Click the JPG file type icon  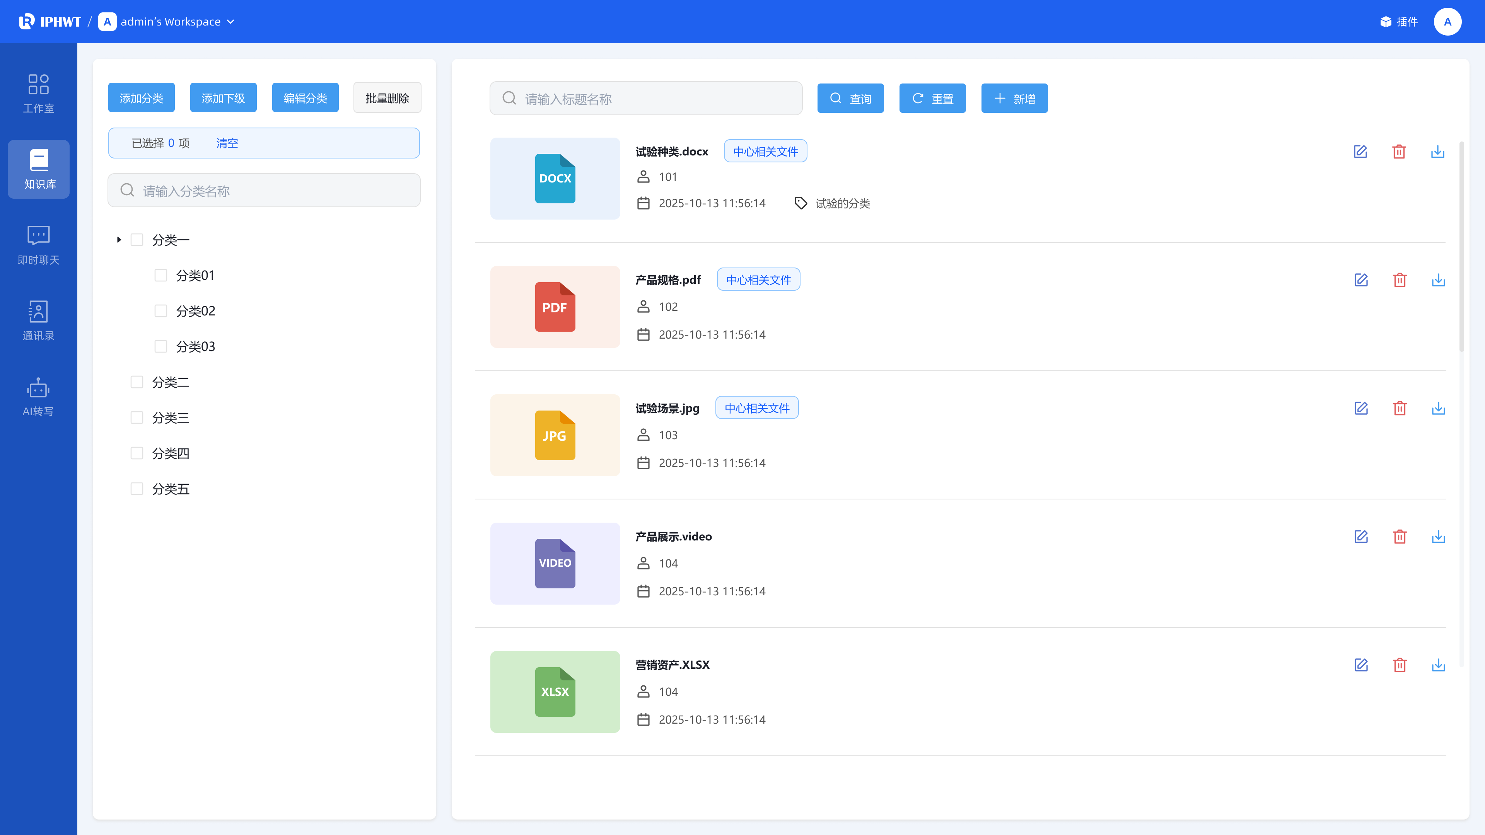click(x=555, y=435)
